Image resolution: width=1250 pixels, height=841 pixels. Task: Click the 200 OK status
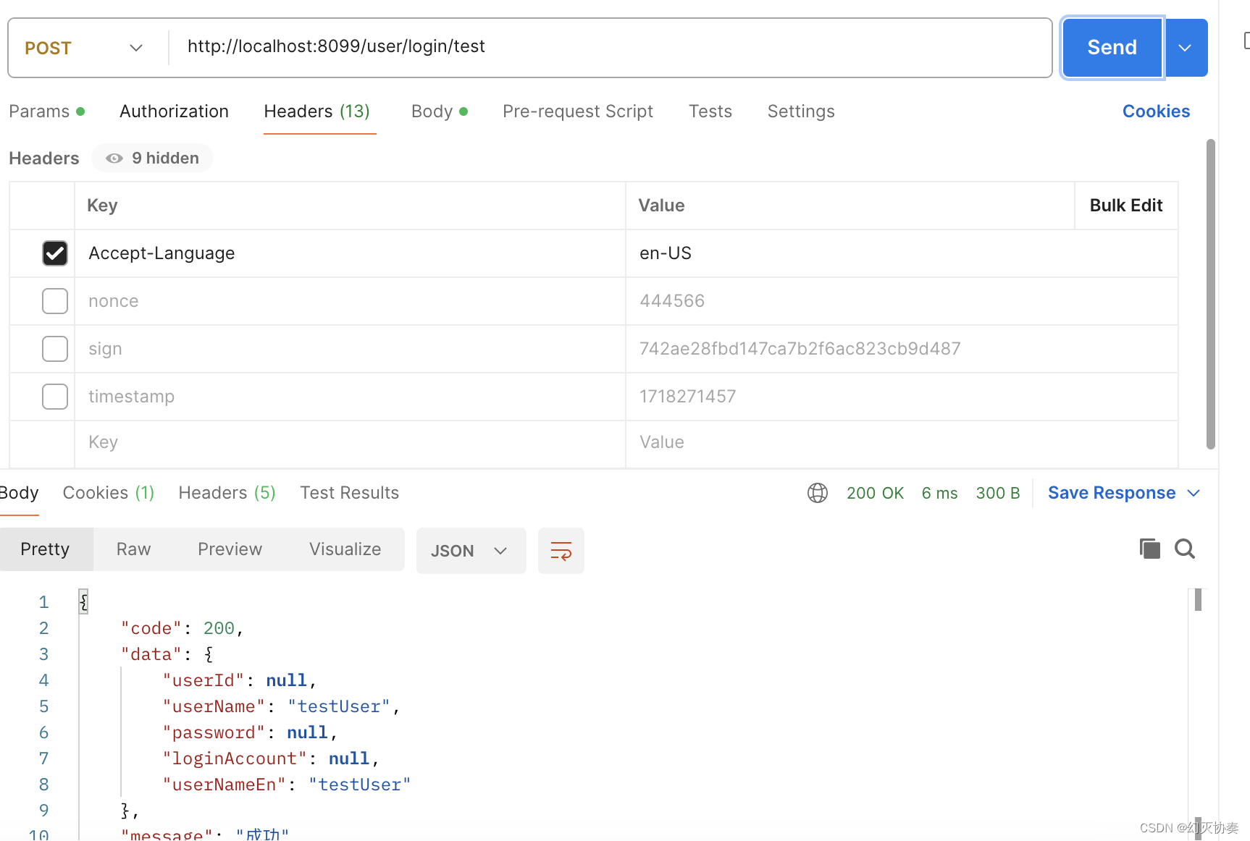click(875, 493)
